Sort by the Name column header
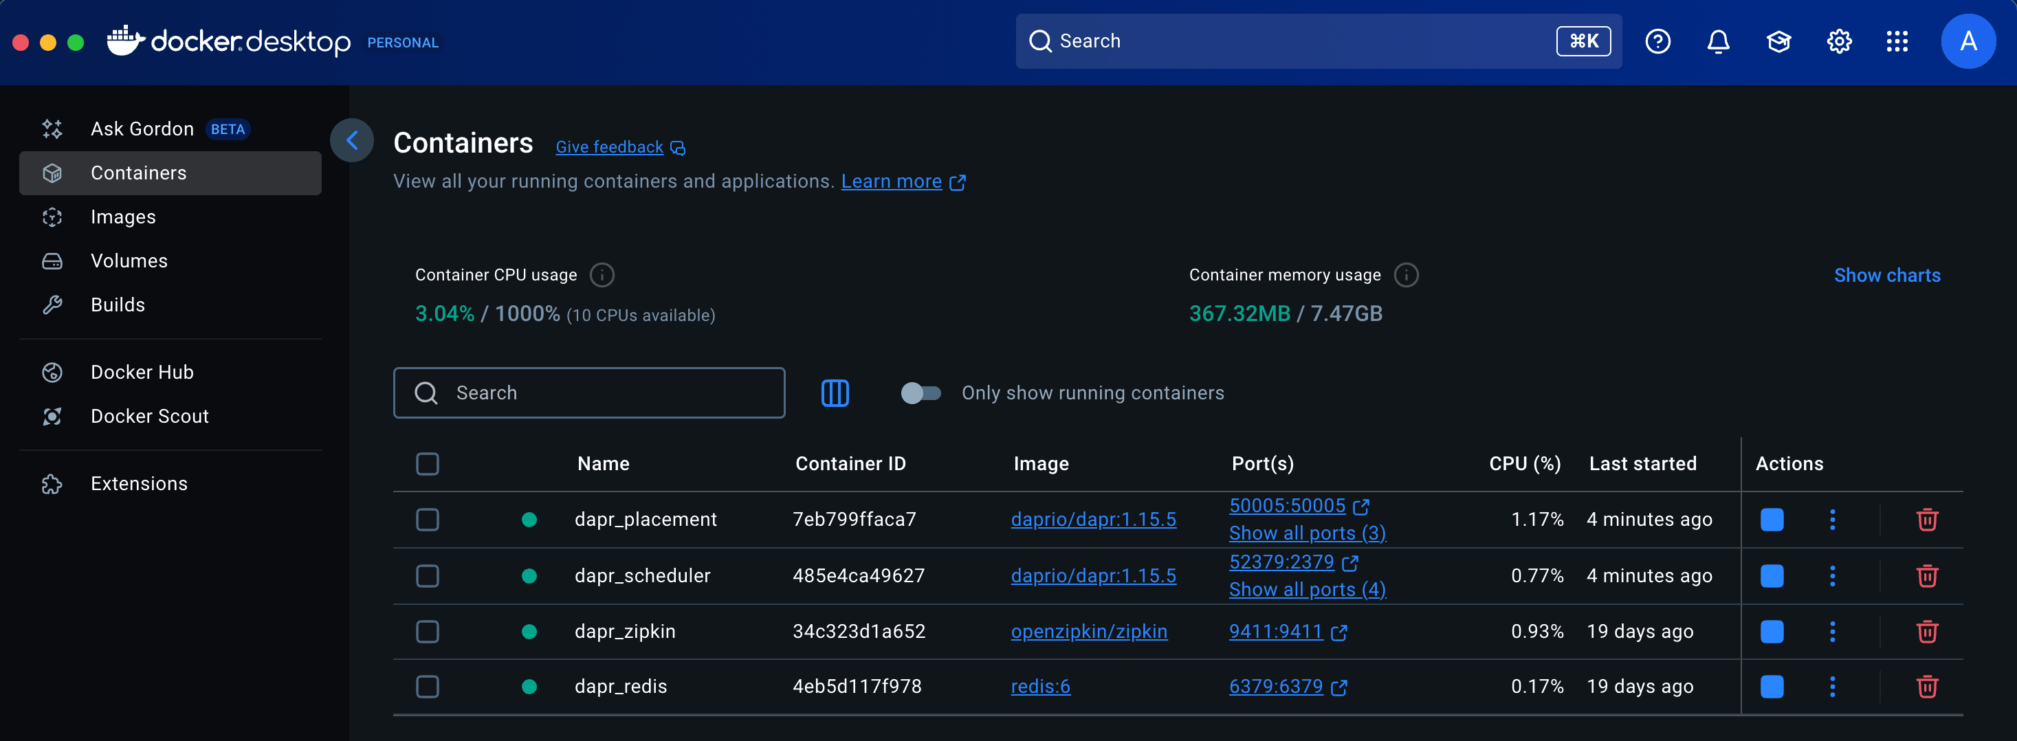The image size is (2017, 741). coord(603,464)
